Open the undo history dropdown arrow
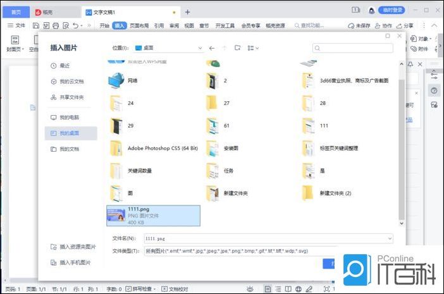This screenshot has height=294, width=444. coord(82,26)
